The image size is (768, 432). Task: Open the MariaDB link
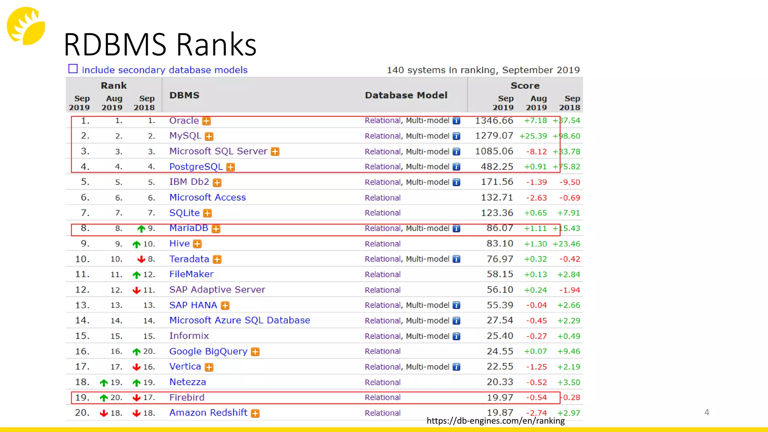pyautogui.click(x=189, y=228)
